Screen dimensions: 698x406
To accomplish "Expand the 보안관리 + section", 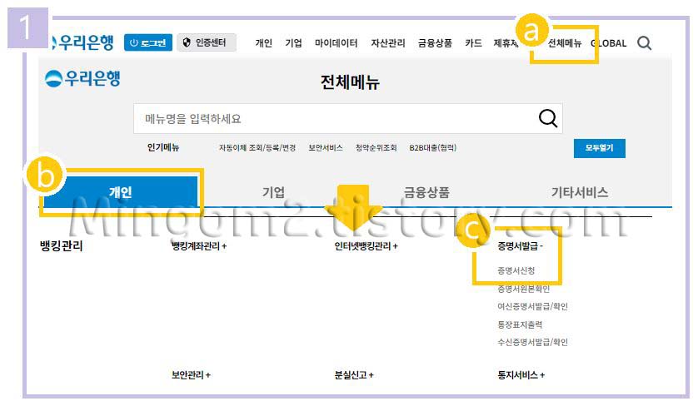I will click(191, 375).
